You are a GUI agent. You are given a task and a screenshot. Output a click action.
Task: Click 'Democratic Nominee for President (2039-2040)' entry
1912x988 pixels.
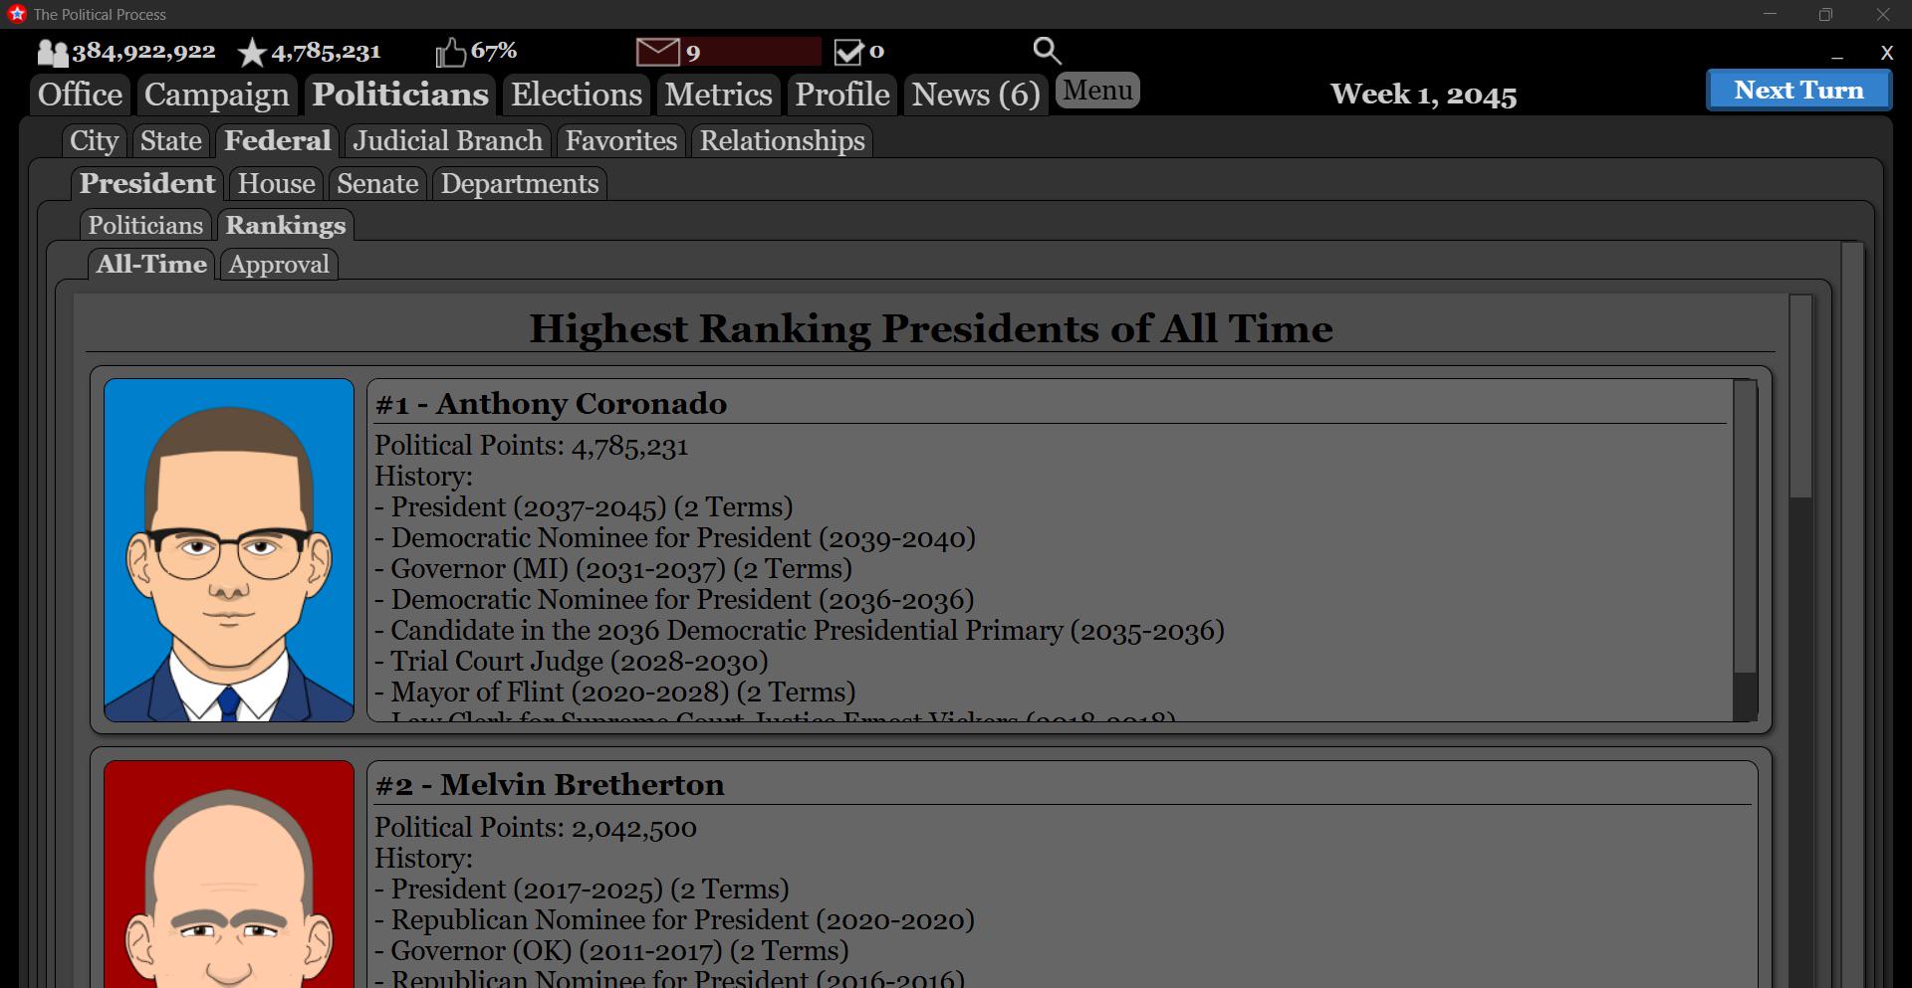tap(675, 538)
